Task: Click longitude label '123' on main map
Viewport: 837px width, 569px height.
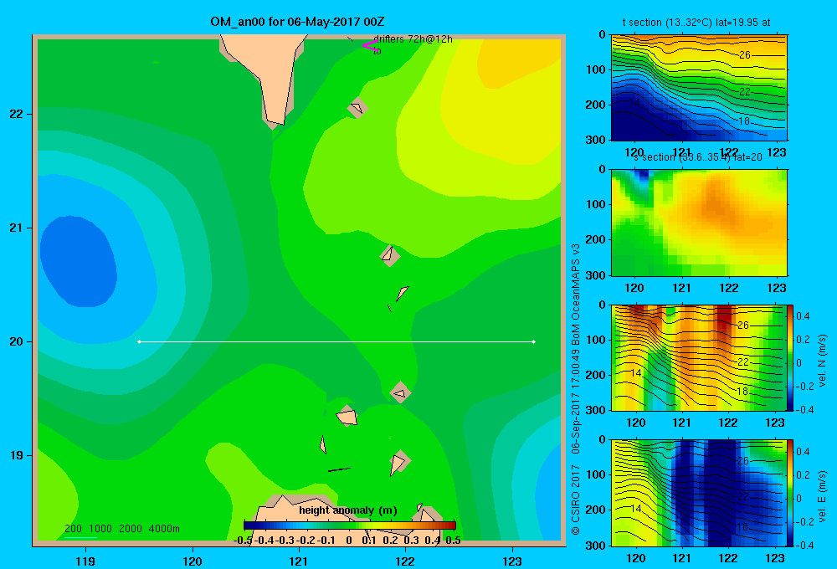Action: tap(512, 561)
